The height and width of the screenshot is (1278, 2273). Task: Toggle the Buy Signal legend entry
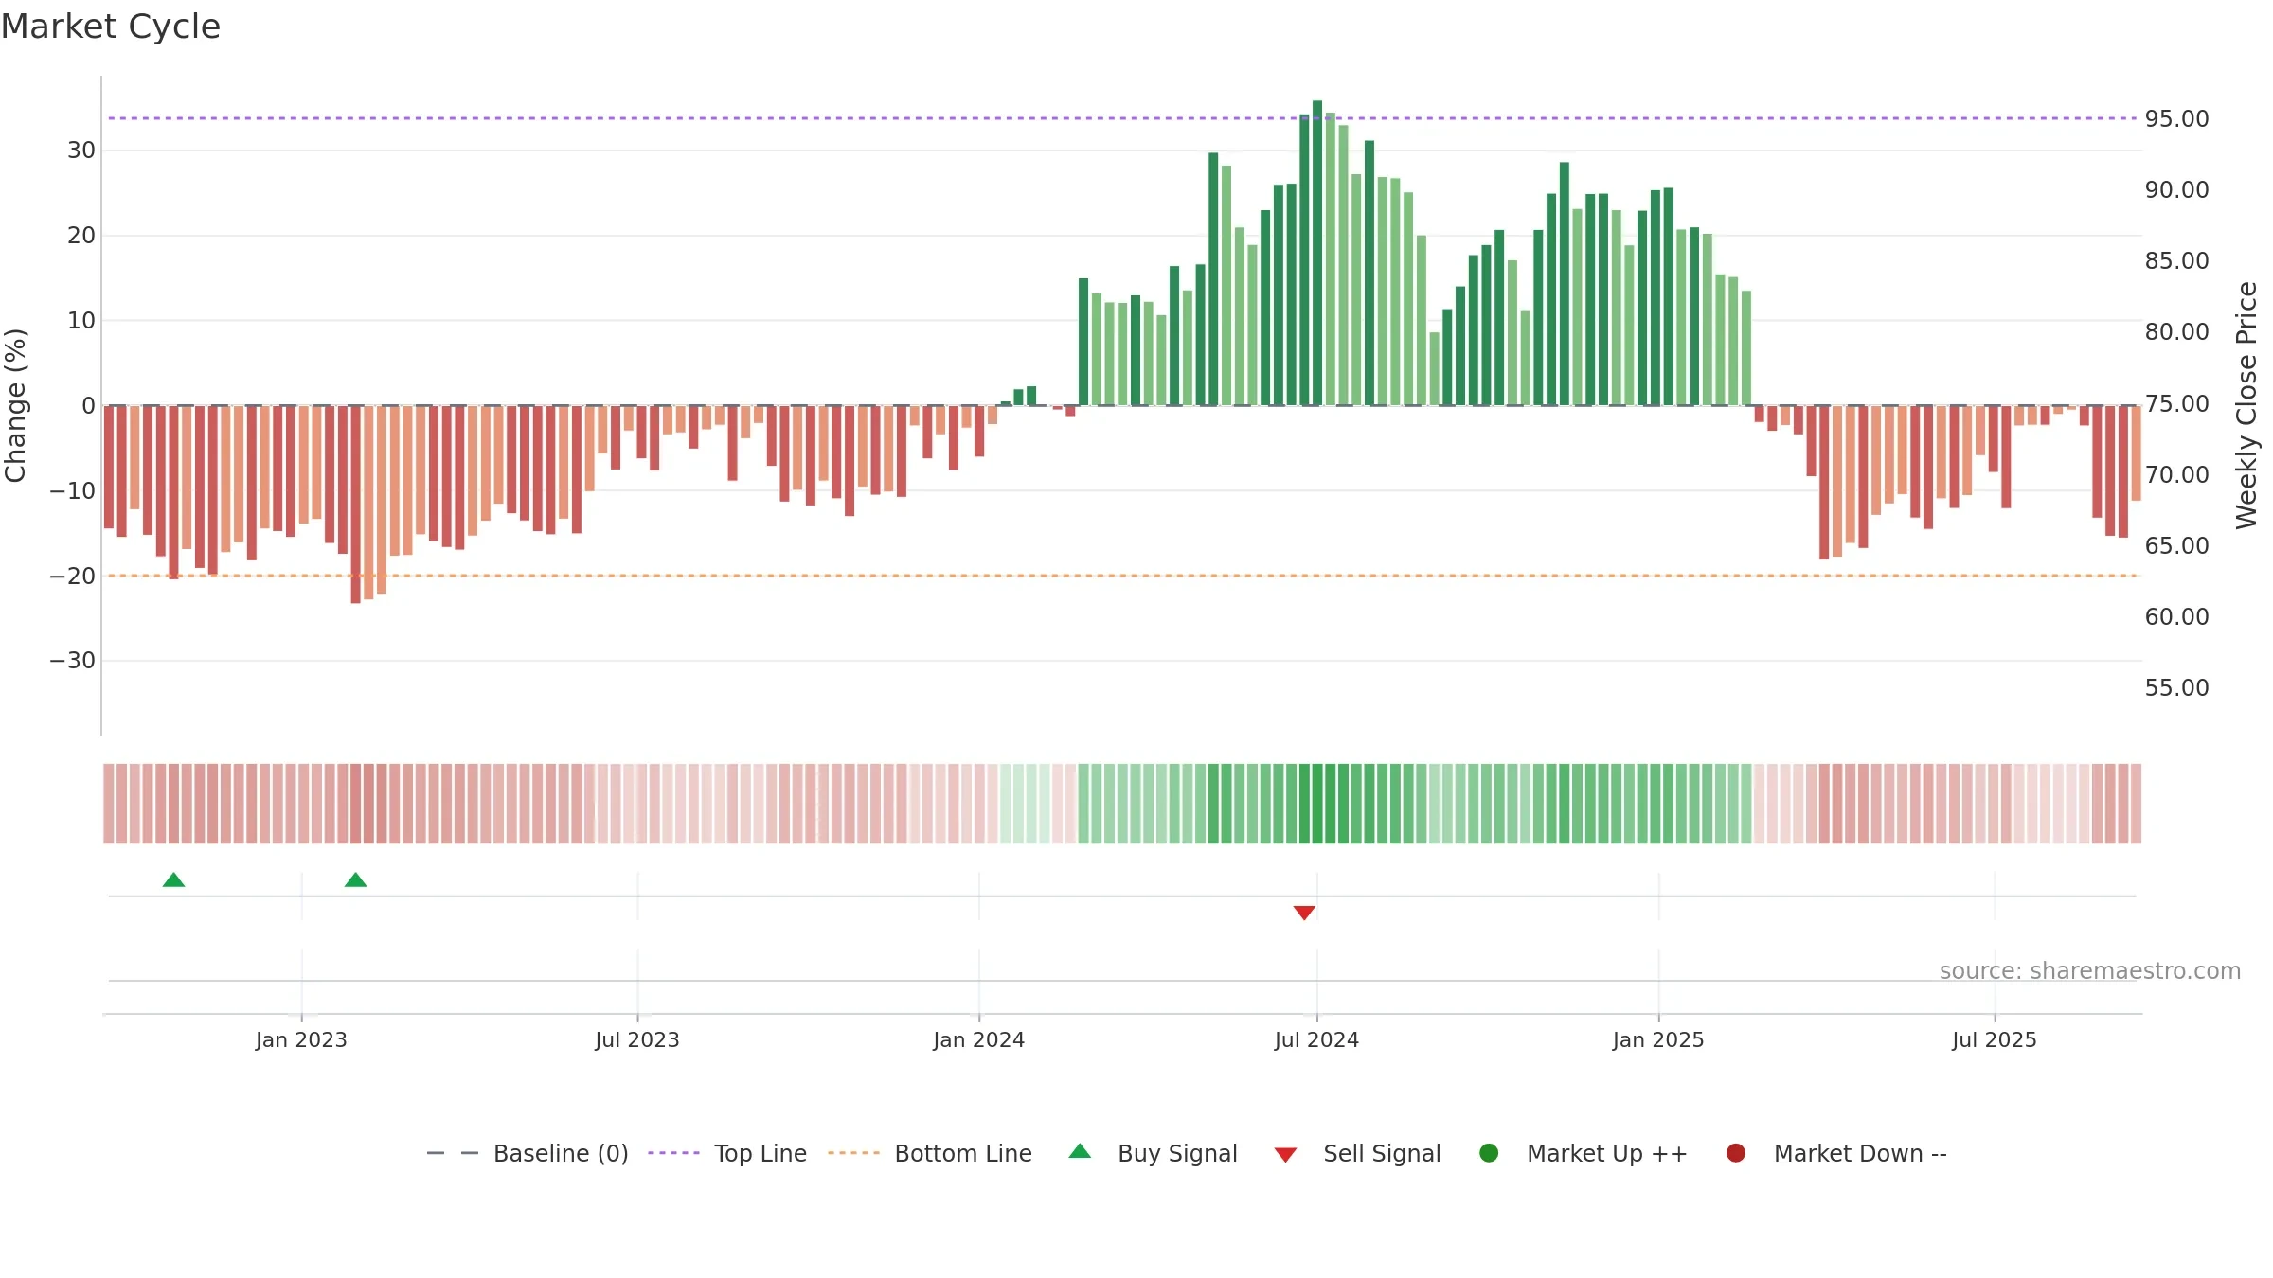click(x=1153, y=1153)
